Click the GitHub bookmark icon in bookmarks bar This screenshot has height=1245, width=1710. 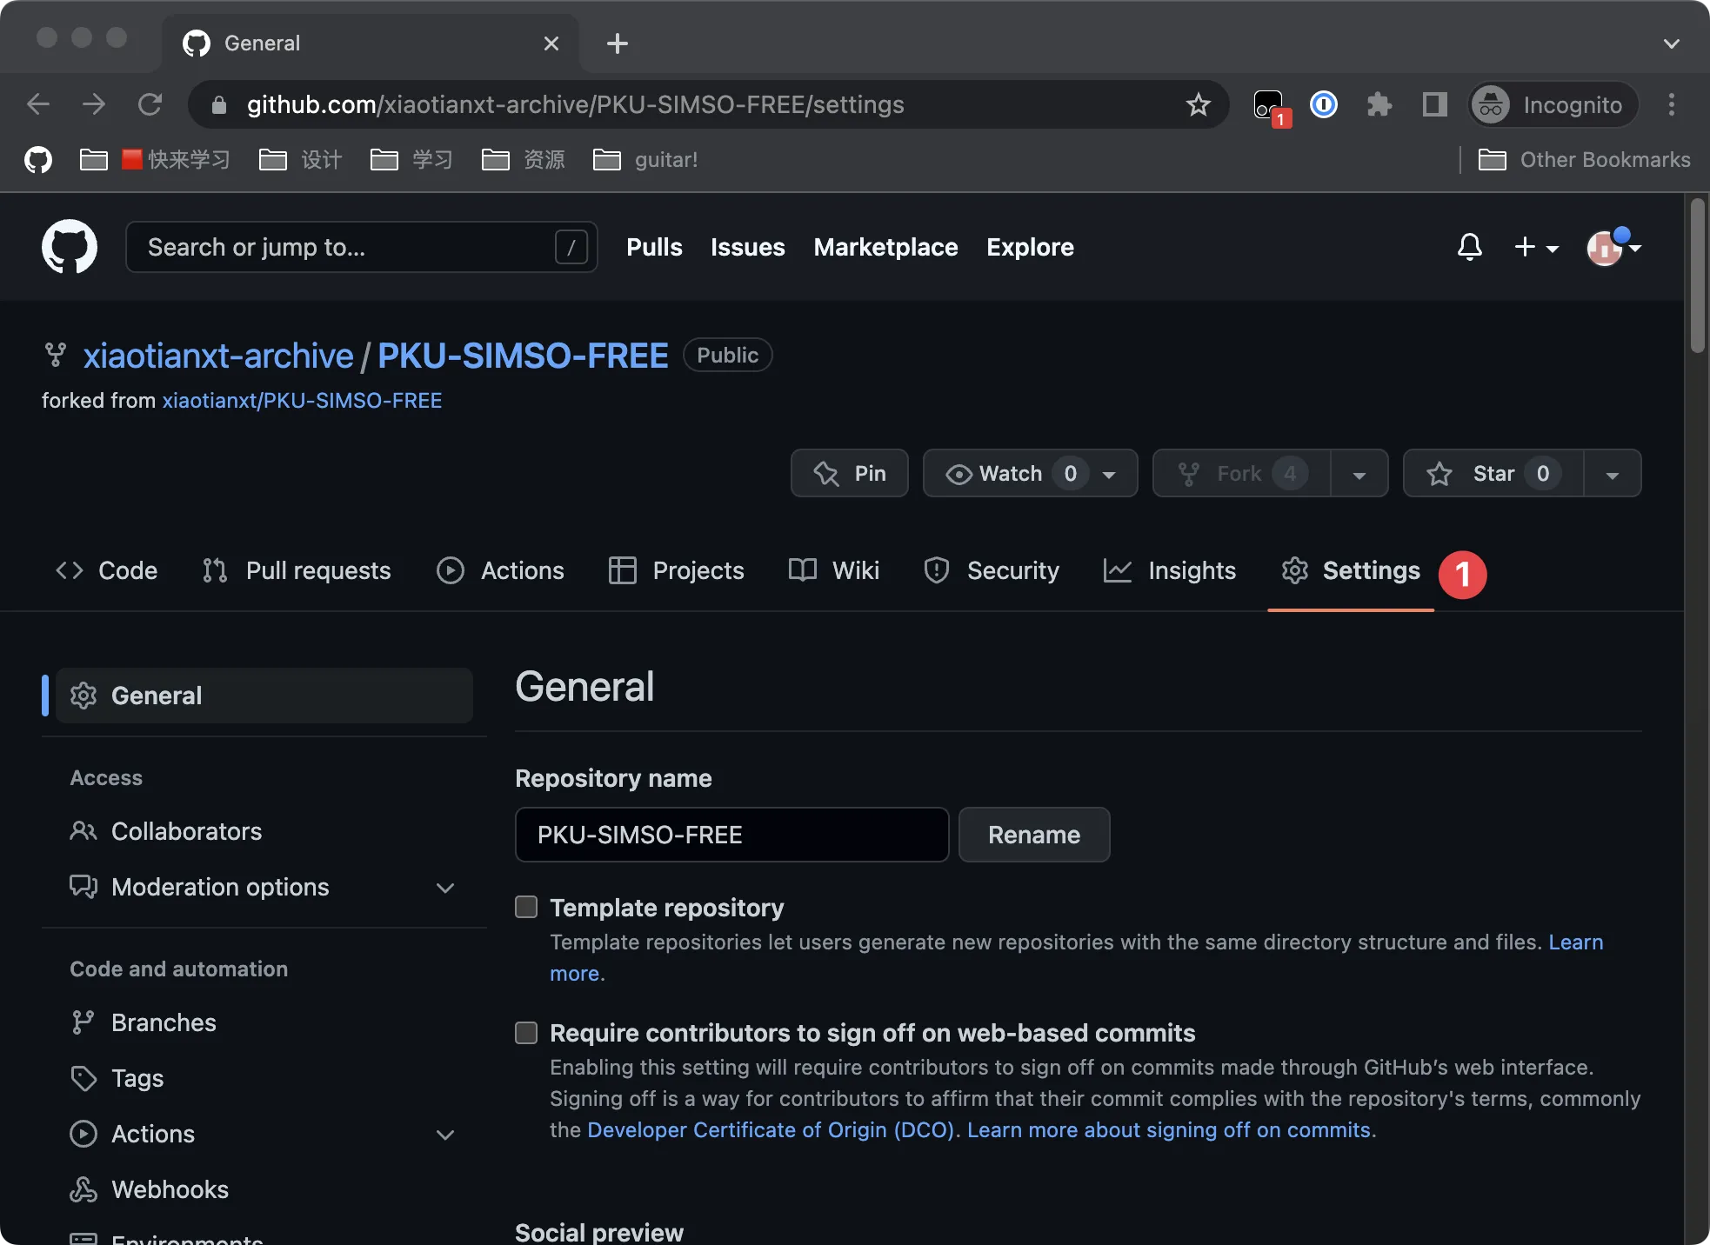click(x=38, y=160)
